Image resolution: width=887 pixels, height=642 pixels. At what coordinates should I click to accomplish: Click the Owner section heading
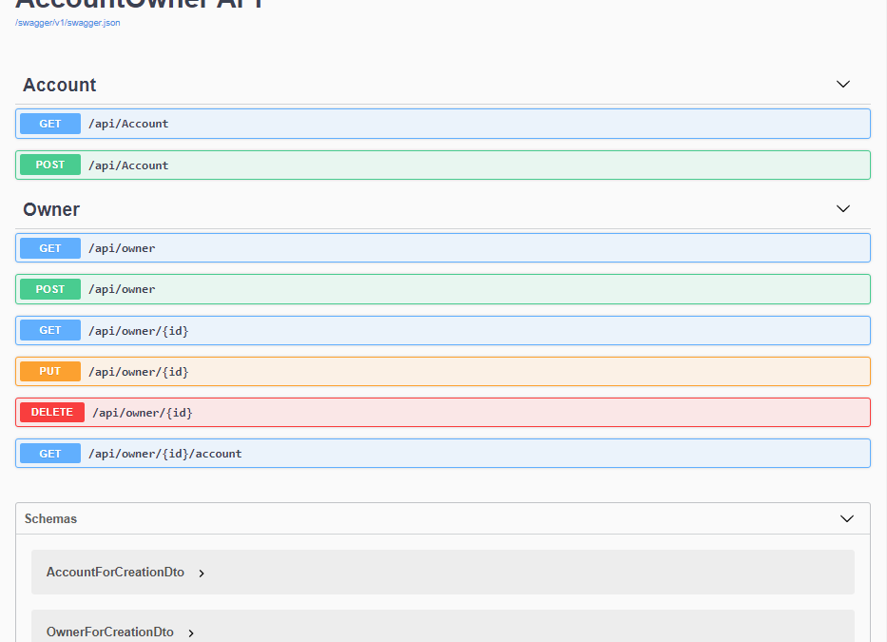pyautogui.click(x=51, y=209)
